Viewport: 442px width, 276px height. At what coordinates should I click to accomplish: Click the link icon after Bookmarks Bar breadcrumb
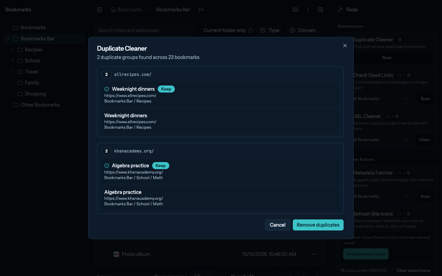click(201, 10)
